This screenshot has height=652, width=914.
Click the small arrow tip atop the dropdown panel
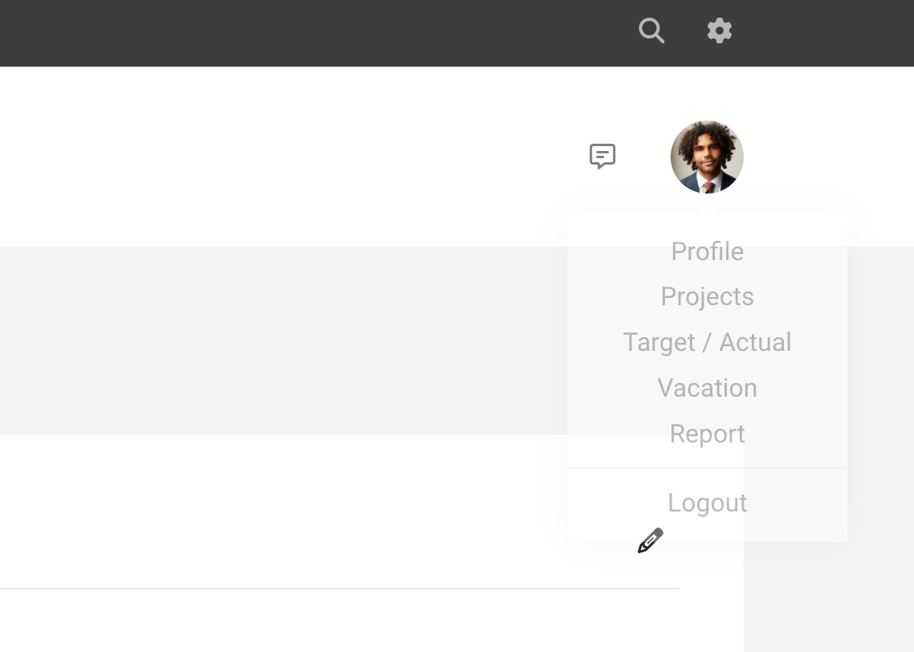(x=707, y=209)
